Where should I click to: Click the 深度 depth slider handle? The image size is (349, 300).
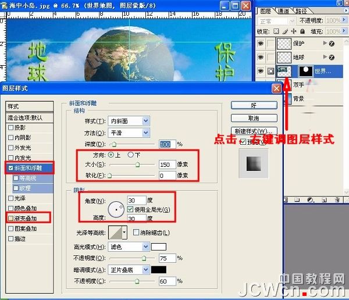pos(114,144)
